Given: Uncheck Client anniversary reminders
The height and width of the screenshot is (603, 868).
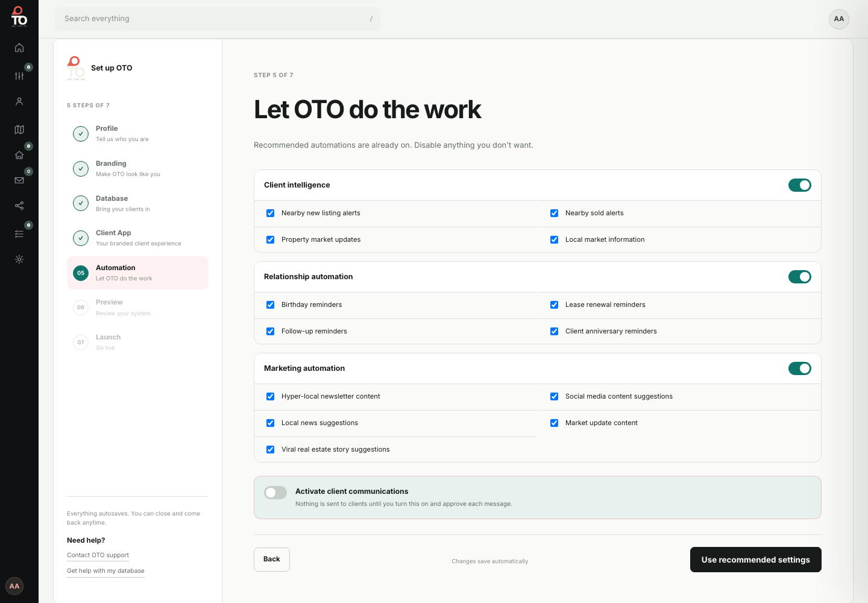Looking at the screenshot, I should (x=555, y=331).
